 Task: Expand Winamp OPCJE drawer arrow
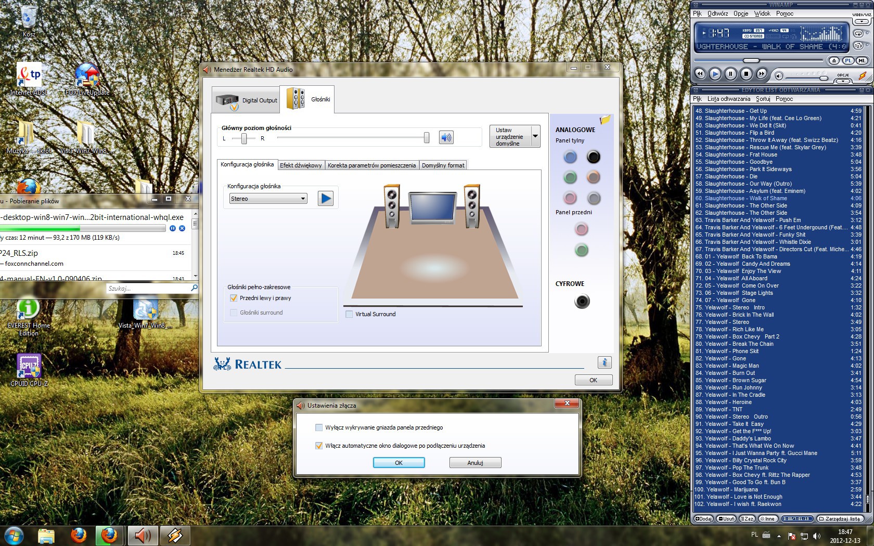(843, 81)
